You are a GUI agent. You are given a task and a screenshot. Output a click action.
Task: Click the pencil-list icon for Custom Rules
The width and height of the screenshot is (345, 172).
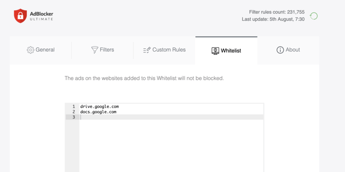147,50
